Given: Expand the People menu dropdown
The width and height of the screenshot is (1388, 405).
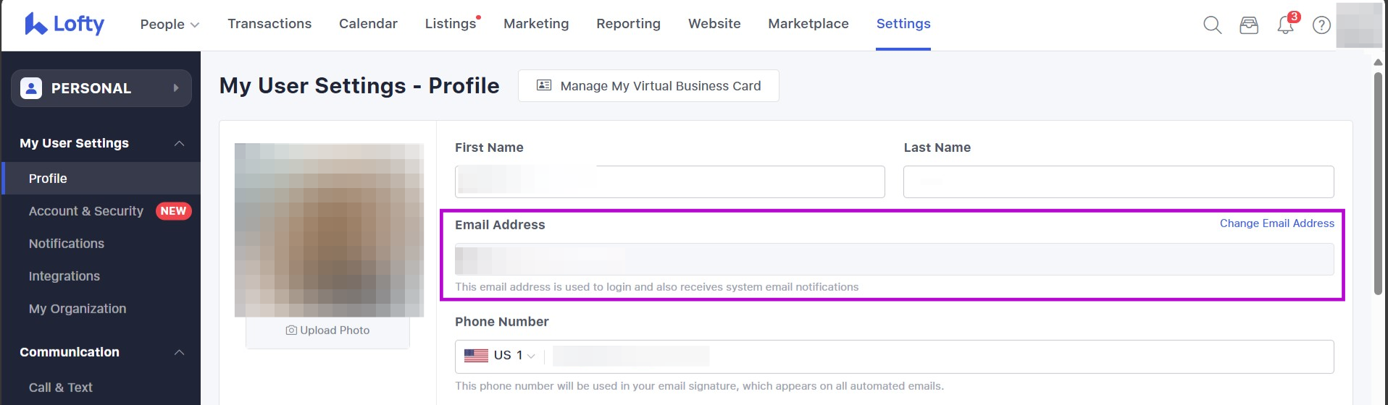Looking at the screenshot, I should pyautogui.click(x=170, y=25).
